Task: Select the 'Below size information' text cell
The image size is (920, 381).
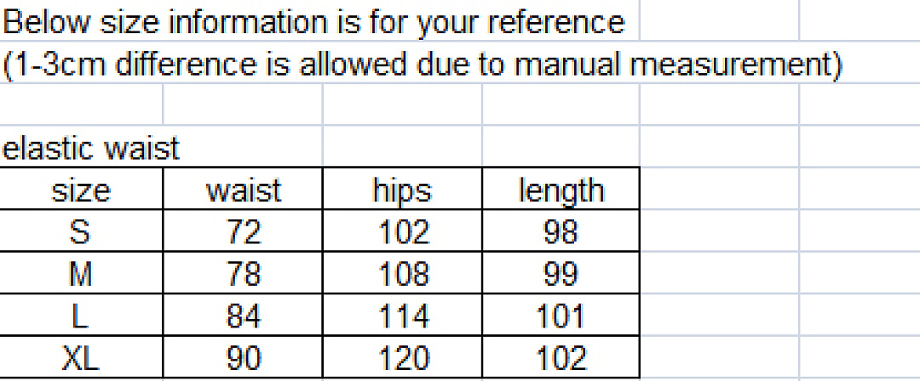Action: pos(313,21)
